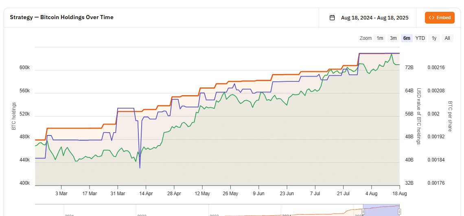Set zoom range to 3m
This screenshot has width=464, height=216.
pyautogui.click(x=393, y=38)
